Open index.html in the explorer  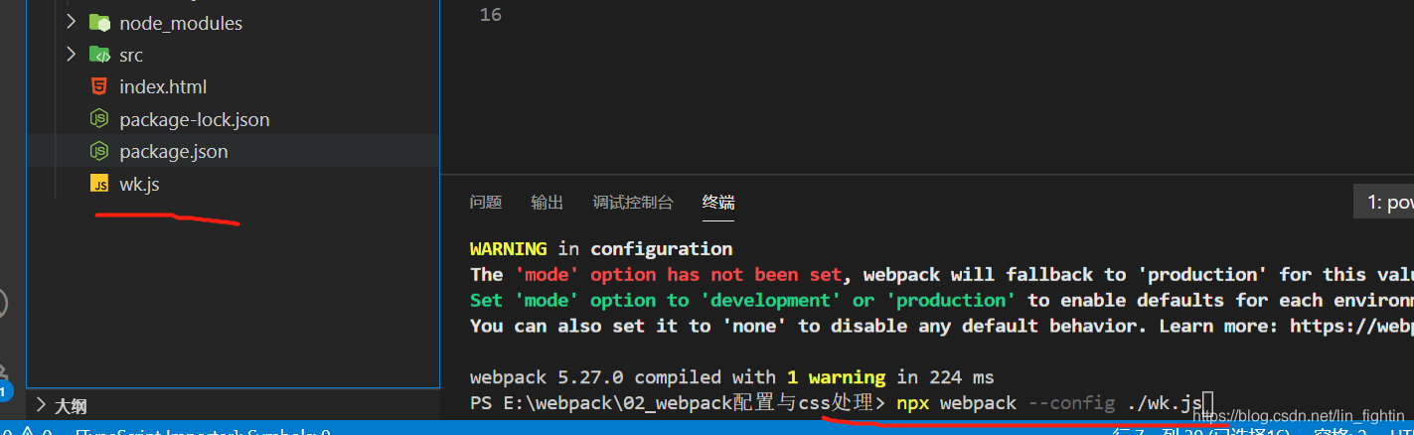163,87
